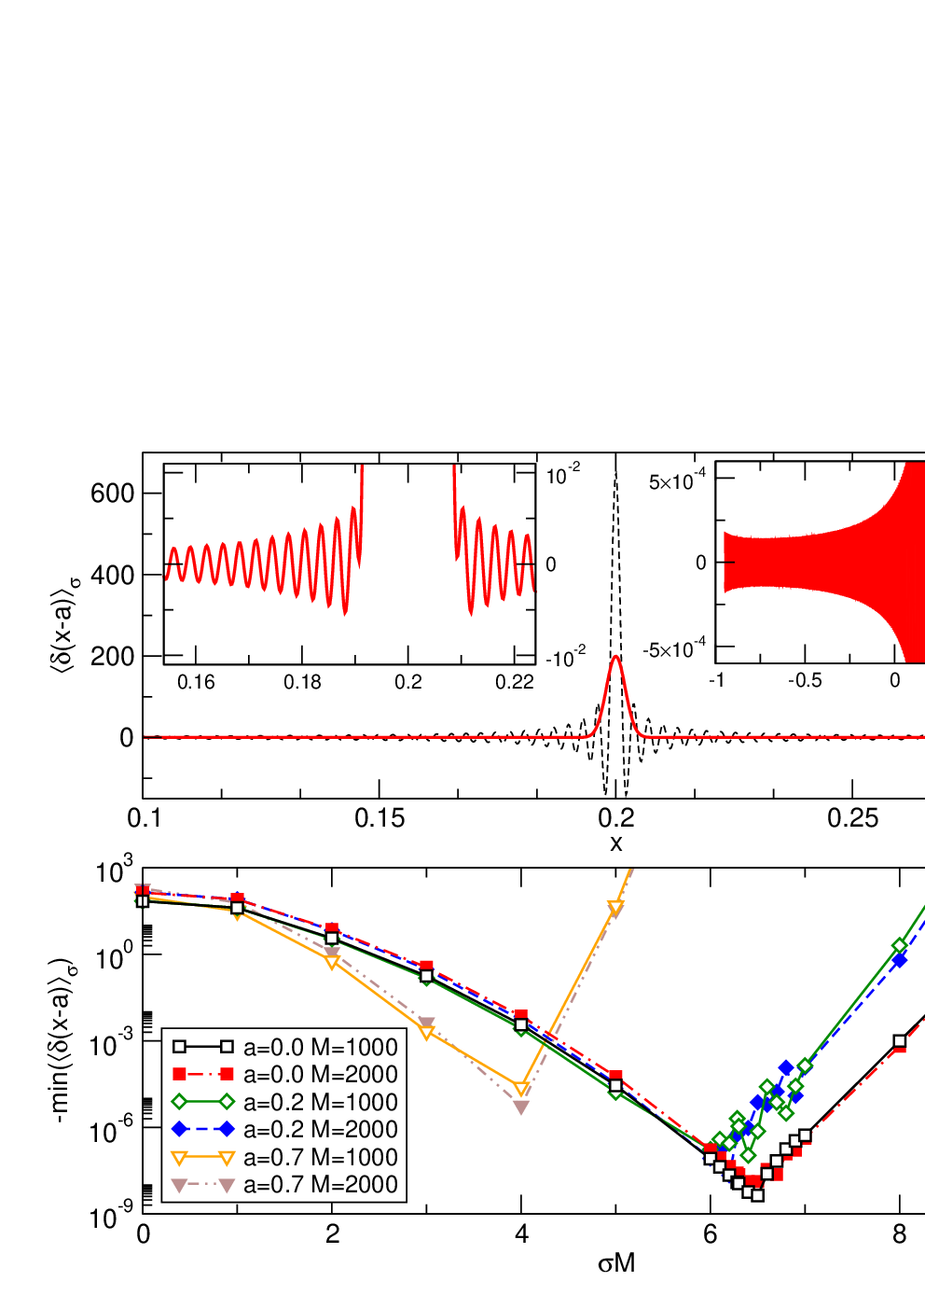The height and width of the screenshot is (1309, 925).
Task: Click the "200" y-axis tick label
Action: point(113,657)
